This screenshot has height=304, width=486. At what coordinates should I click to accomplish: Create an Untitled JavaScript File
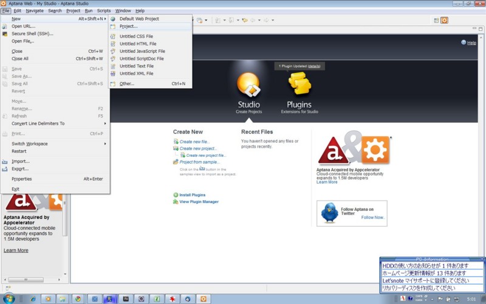pos(150,51)
